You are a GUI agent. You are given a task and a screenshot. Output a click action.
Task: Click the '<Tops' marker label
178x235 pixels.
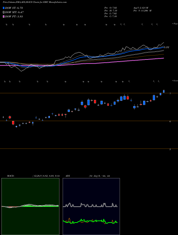(x=175, y=24)
